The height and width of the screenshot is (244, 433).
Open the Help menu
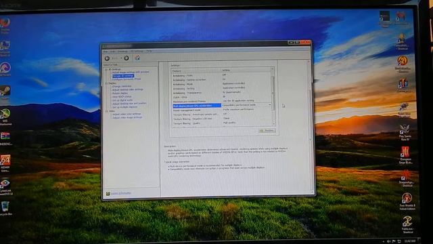[x=149, y=52]
